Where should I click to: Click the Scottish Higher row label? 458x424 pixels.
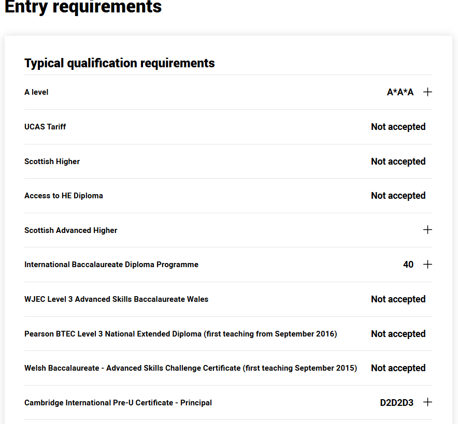(x=52, y=162)
